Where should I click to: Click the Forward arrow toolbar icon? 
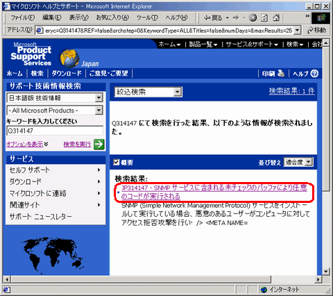coord(236,17)
